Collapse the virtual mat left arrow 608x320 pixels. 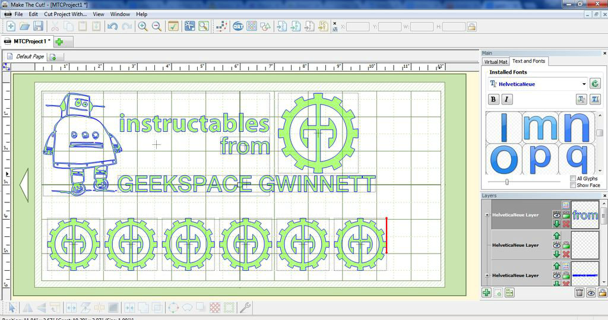[x=24, y=185]
